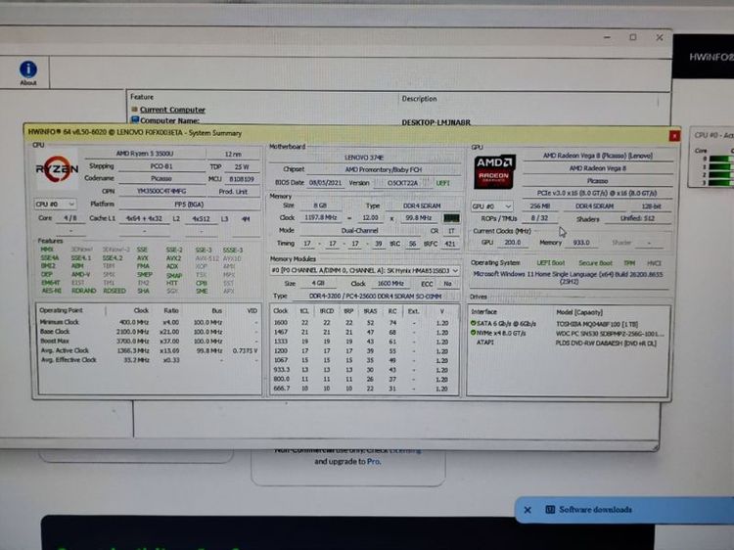Click the computer name DESKTOP-LMJNA8R
Image resolution: width=734 pixels, height=550 pixels.
tap(436, 122)
